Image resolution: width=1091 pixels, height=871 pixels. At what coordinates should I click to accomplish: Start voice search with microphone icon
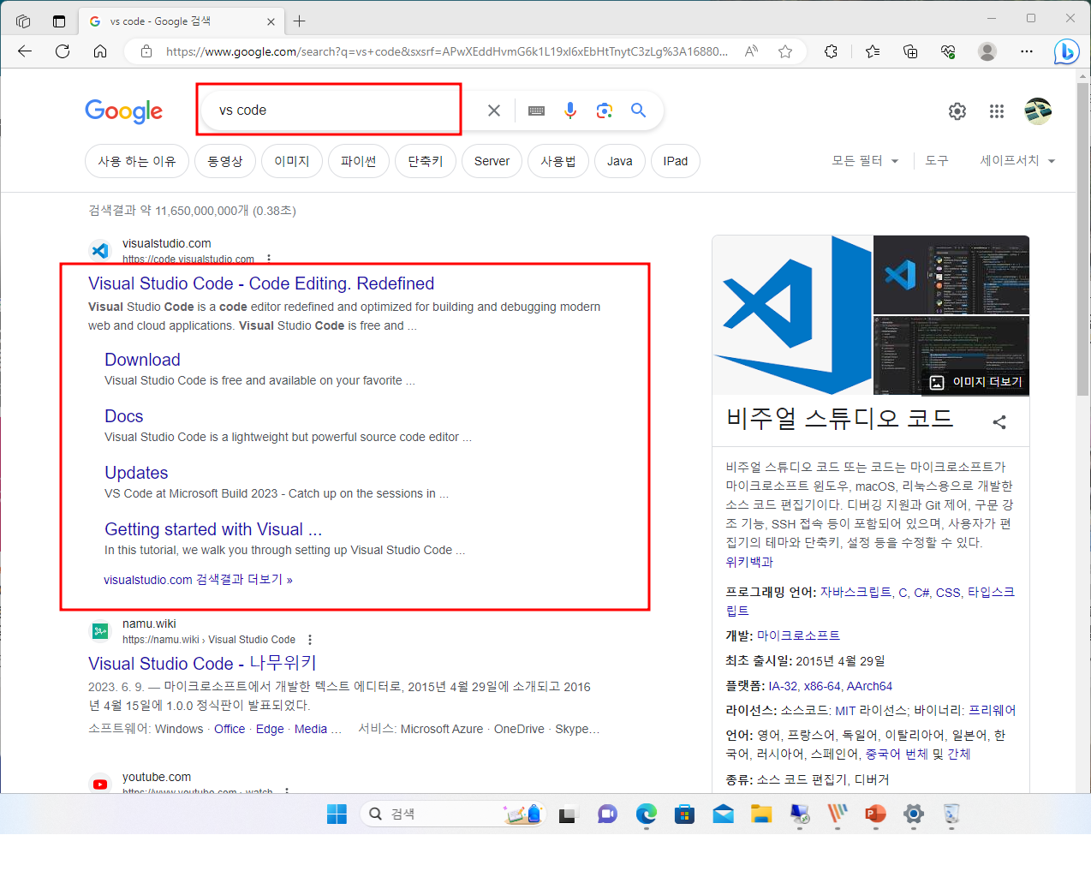click(x=570, y=110)
